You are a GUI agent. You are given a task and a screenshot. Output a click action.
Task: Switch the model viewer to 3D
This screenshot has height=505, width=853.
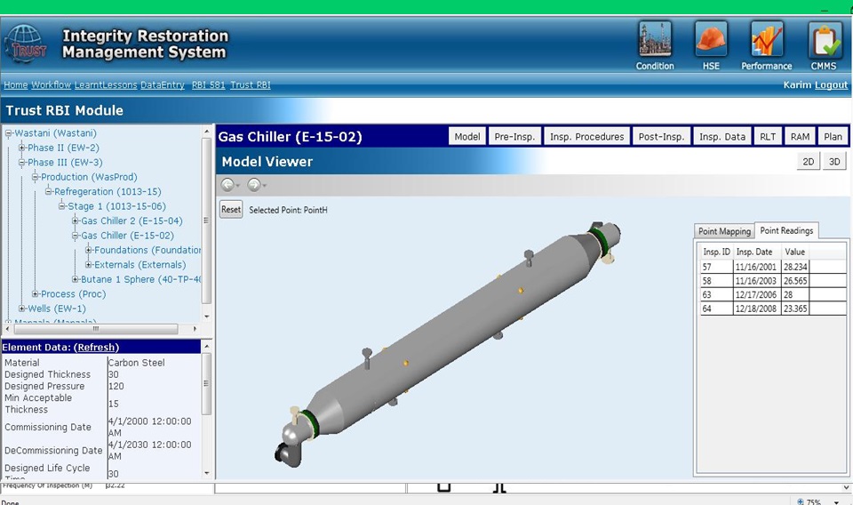coord(834,162)
